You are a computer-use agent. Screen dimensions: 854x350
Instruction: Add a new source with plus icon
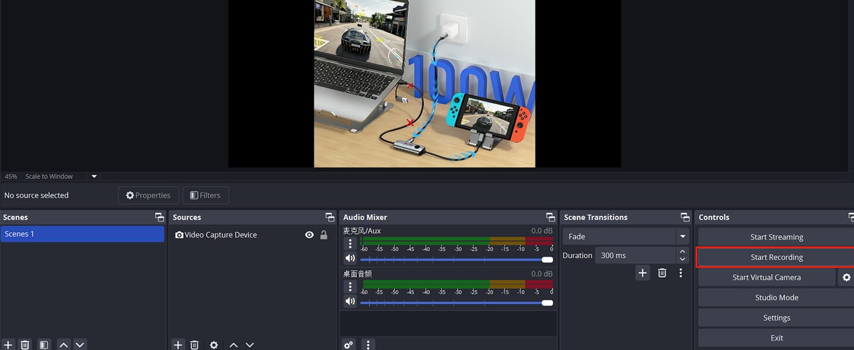click(x=178, y=345)
